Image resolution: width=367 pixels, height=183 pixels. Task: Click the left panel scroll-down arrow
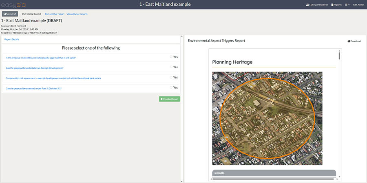tap(182, 181)
